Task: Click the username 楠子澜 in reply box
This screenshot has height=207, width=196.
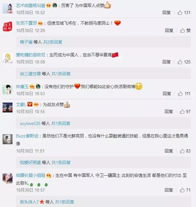Action: click(x=26, y=42)
